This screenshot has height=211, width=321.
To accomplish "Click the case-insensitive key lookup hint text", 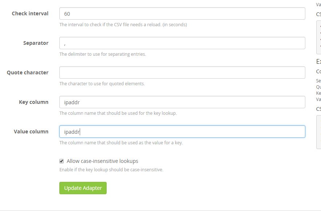I will (x=111, y=170).
